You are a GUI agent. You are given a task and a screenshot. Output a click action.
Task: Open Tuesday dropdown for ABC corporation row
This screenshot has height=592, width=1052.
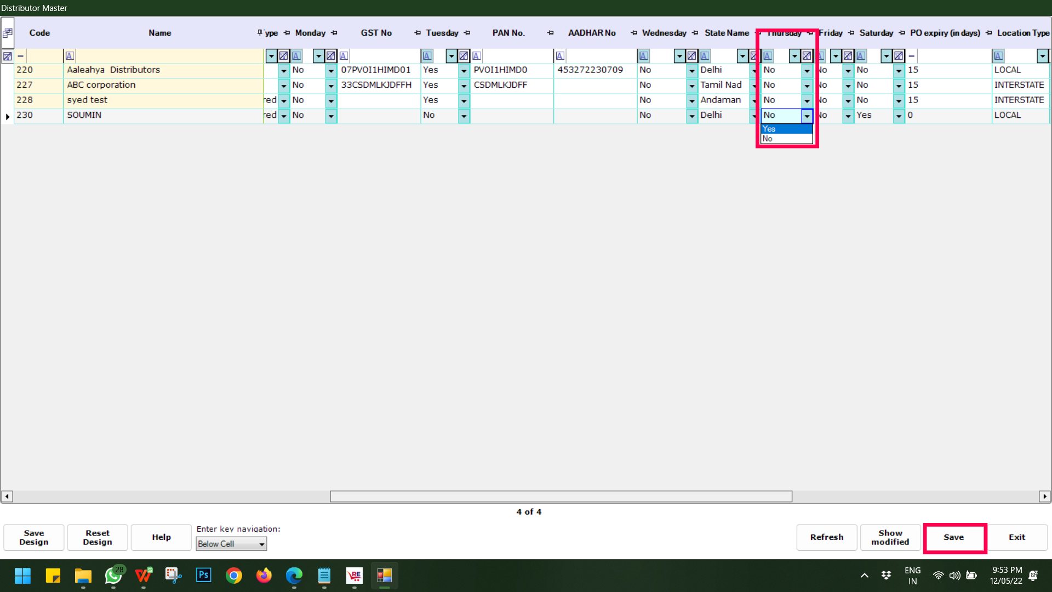(x=464, y=86)
